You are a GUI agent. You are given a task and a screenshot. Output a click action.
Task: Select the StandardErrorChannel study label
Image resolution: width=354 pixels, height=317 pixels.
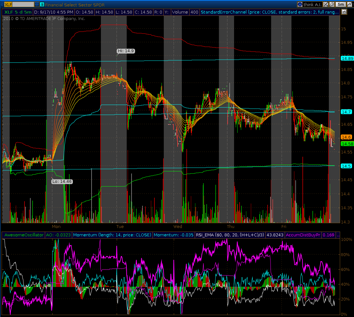point(270,12)
